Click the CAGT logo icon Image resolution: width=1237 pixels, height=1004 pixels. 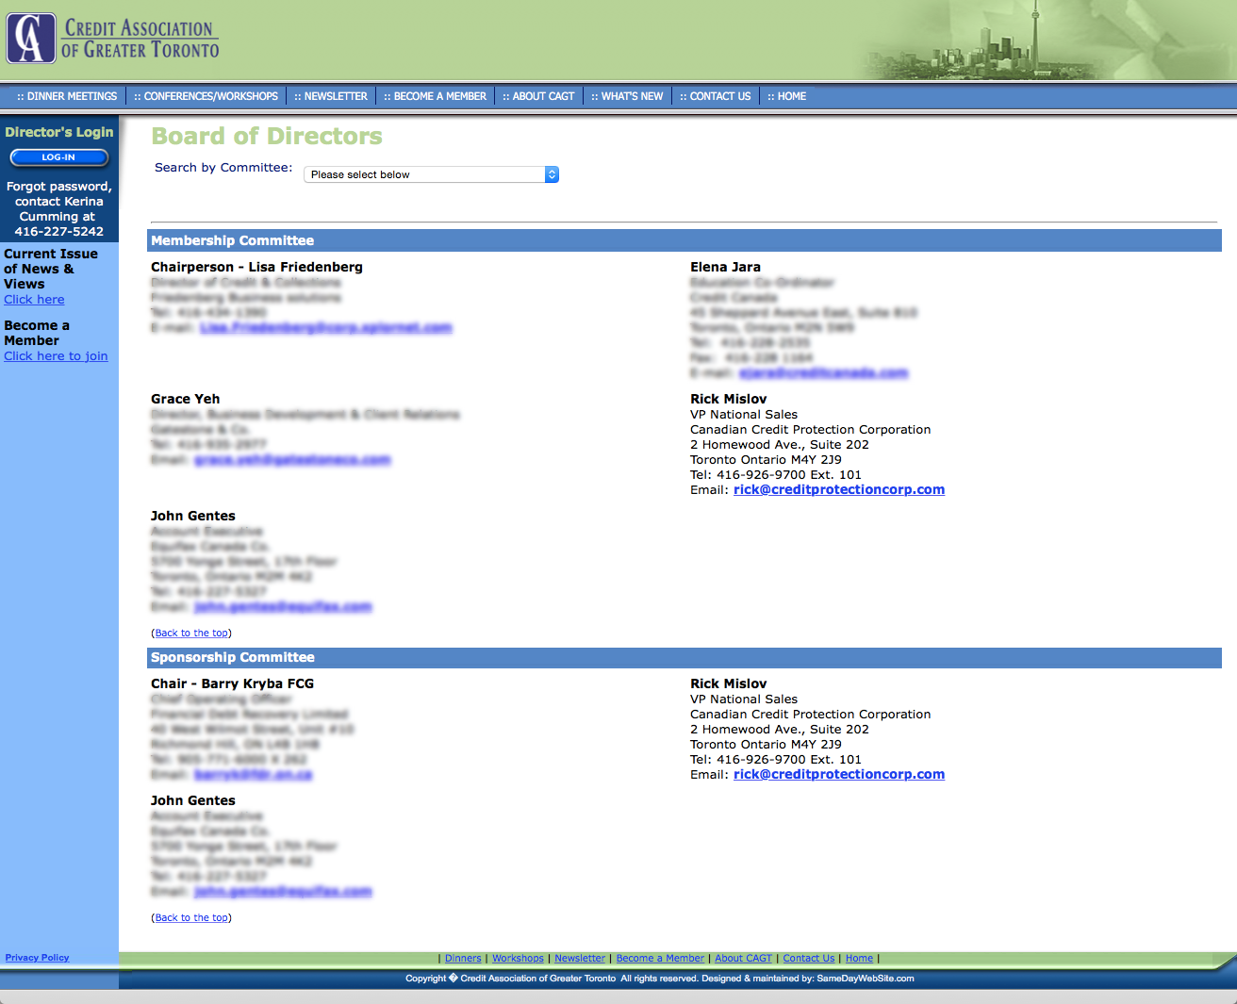(x=31, y=39)
